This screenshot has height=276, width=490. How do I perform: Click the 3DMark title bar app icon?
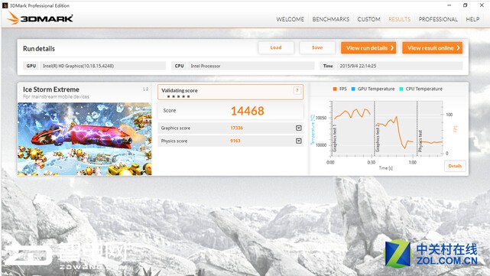5,5
